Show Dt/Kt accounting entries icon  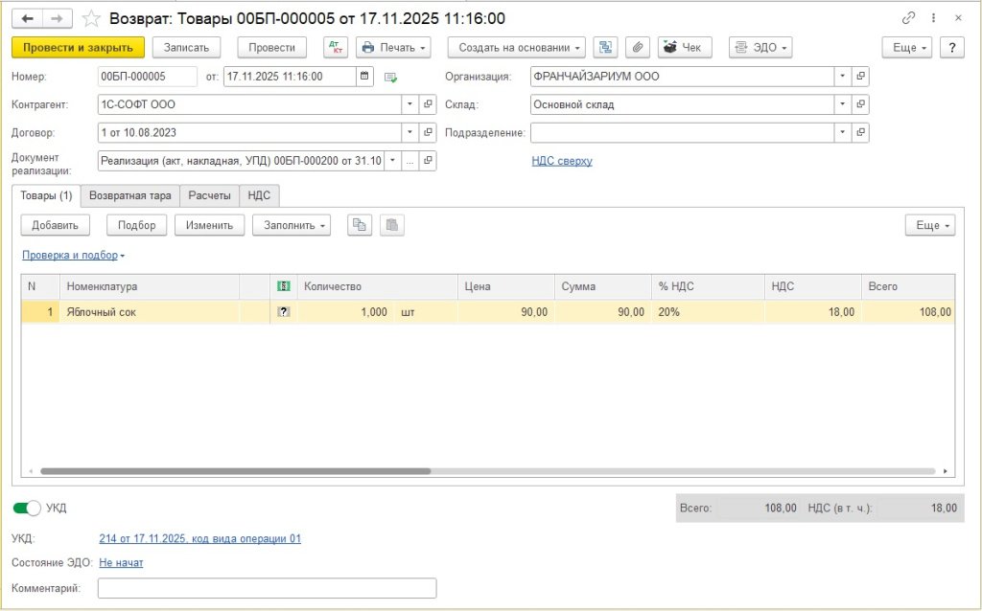(337, 48)
